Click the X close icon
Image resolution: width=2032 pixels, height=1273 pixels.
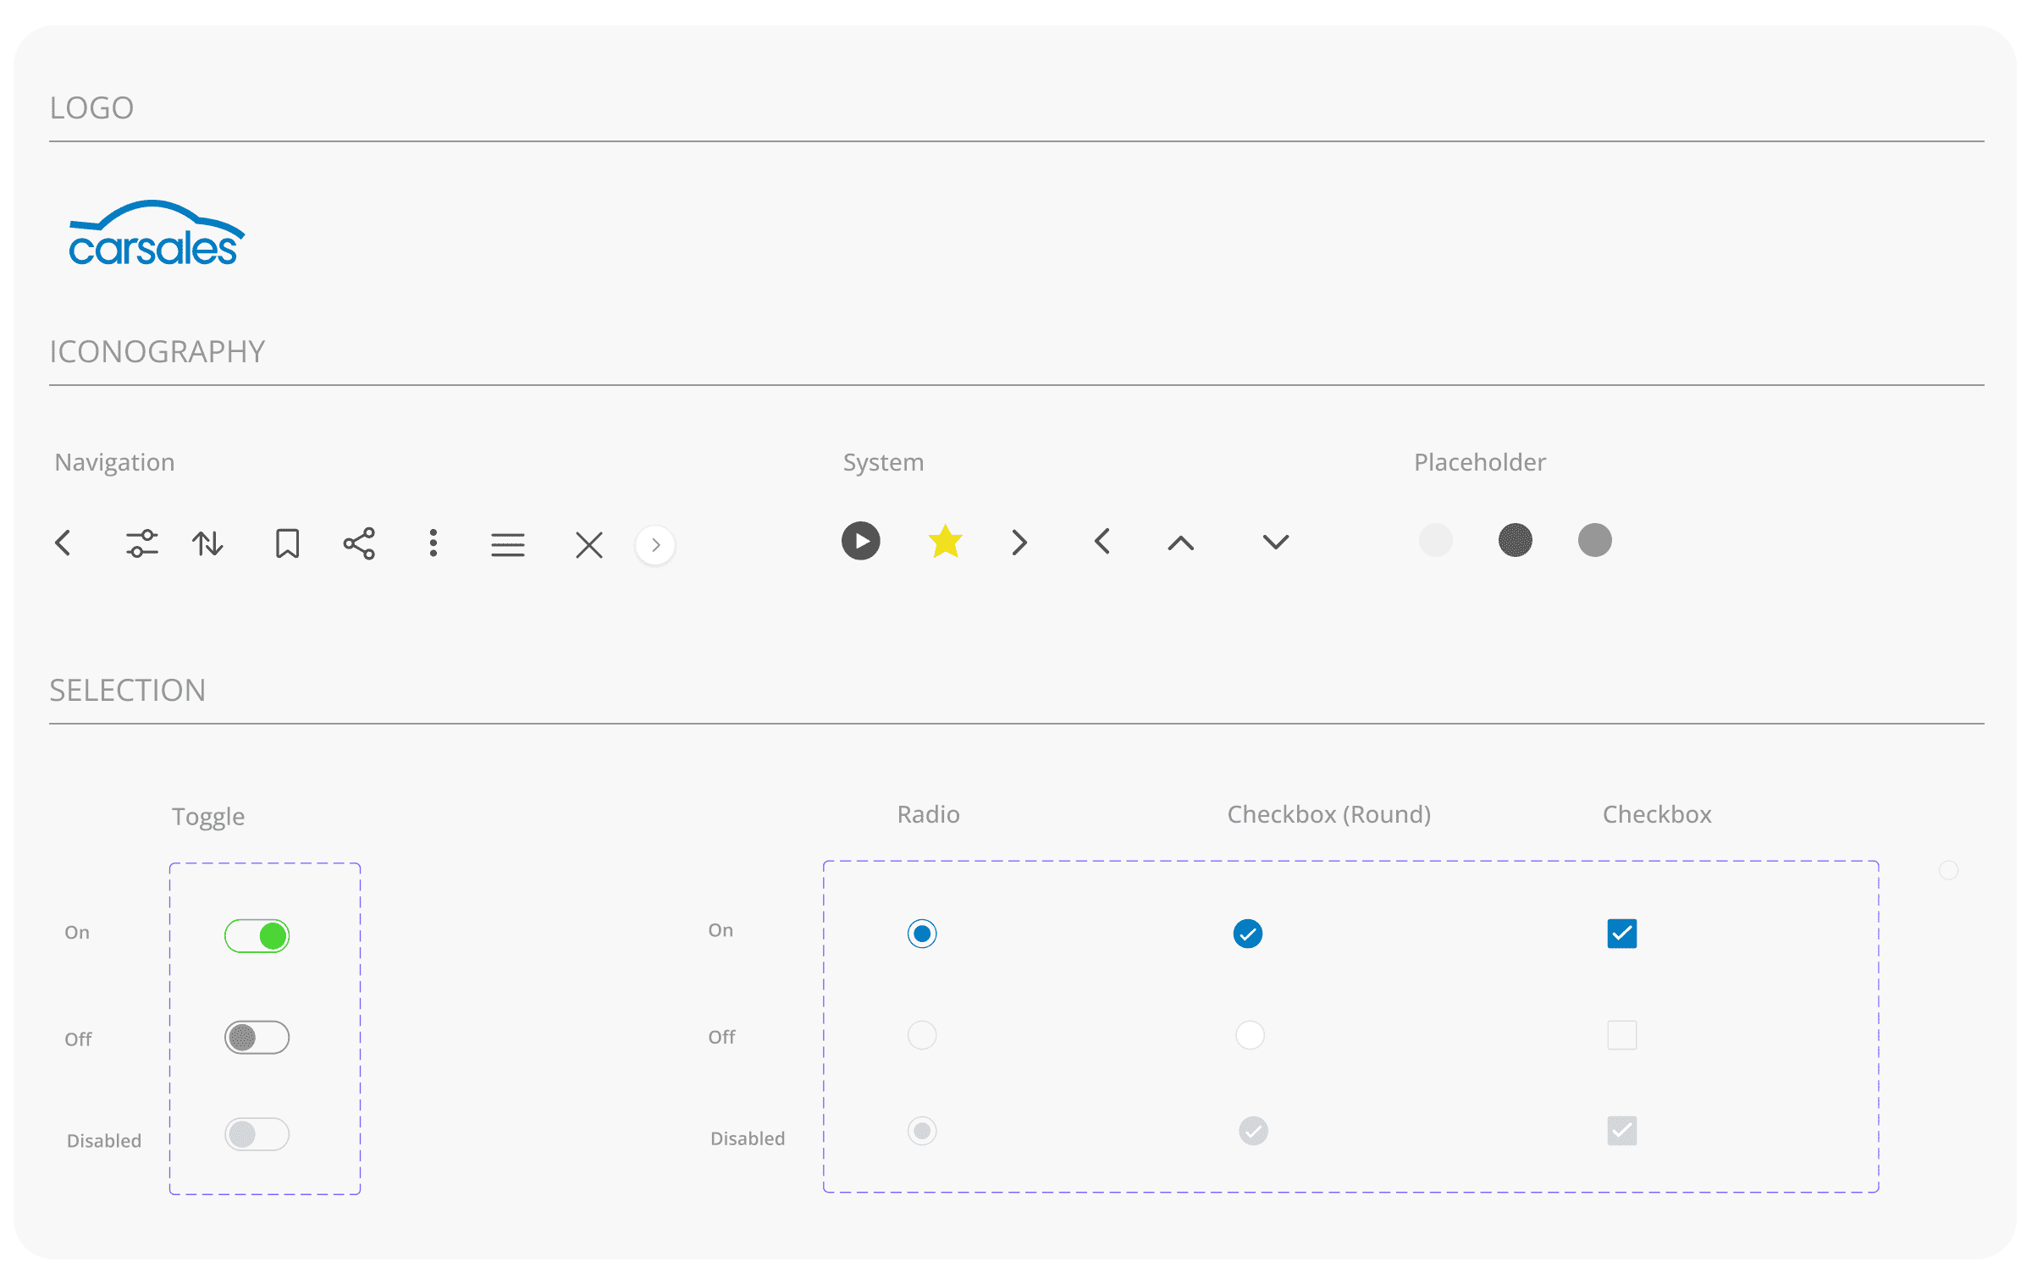pos(589,544)
